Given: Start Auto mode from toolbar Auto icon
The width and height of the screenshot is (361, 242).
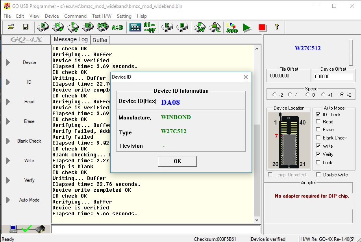Looking at the screenshot, I should (232, 27).
